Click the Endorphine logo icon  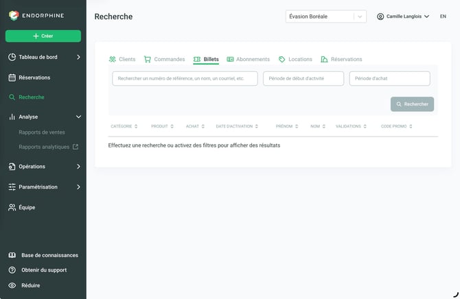(14, 16)
